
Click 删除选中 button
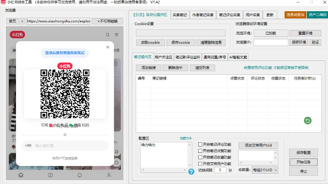click(x=175, y=68)
